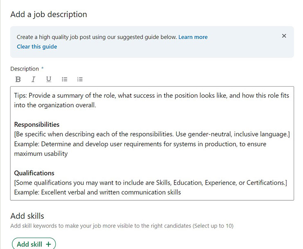Insert a numbered list in description
The image size is (303, 249).
pyautogui.click(x=80, y=79)
